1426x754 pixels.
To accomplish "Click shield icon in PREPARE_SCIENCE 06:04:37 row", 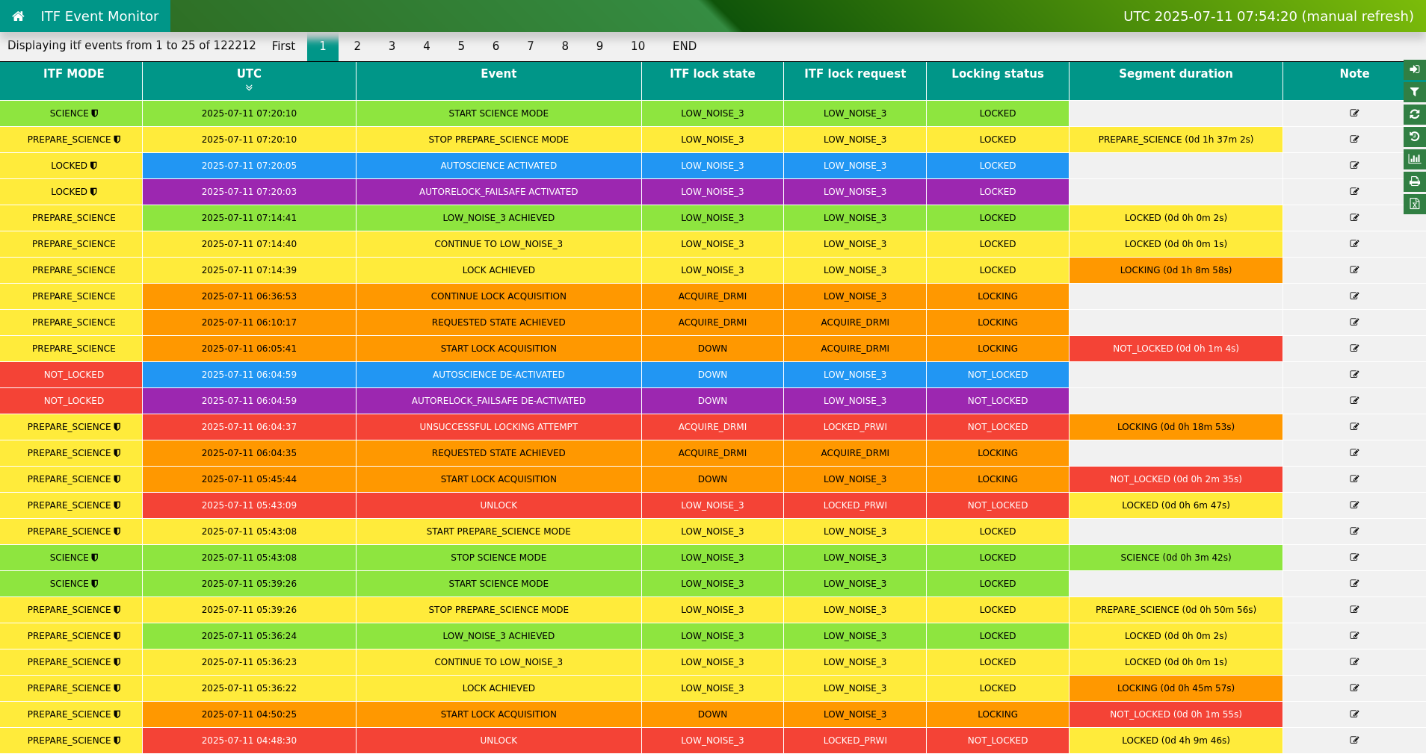I will tap(117, 427).
